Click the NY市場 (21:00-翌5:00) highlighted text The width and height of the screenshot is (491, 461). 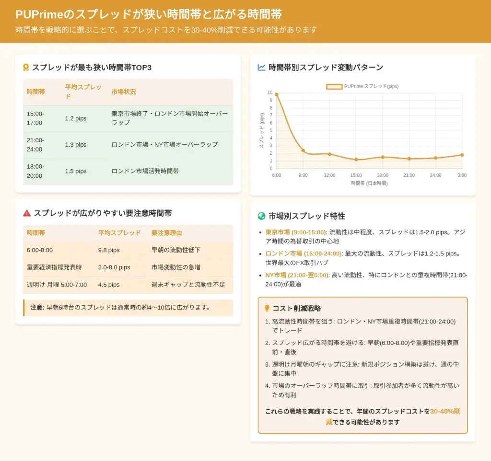[296, 275]
